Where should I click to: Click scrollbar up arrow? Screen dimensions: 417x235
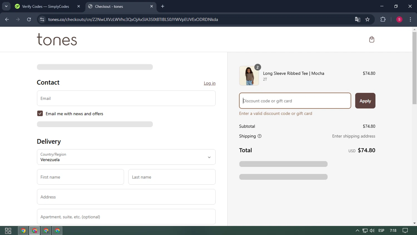[x=414, y=29]
